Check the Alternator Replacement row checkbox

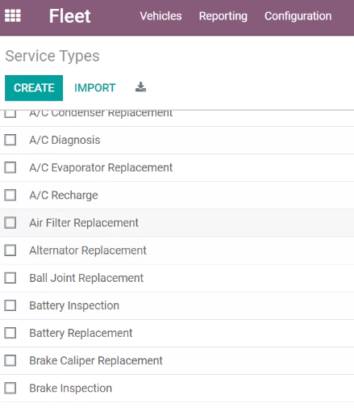pos(10,250)
